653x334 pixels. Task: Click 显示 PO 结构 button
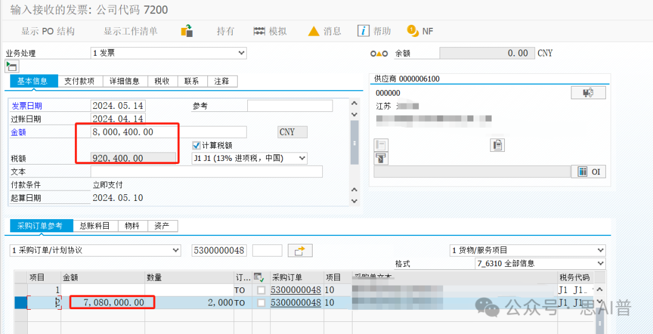tap(48, 31)
